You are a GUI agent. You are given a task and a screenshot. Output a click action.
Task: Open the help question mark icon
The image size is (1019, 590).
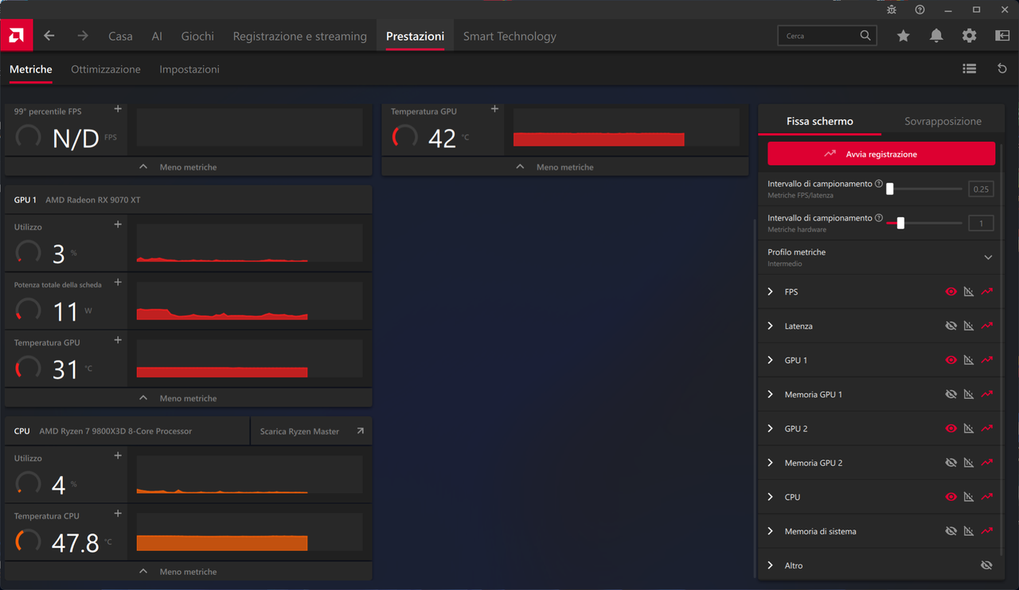(920, 10)
